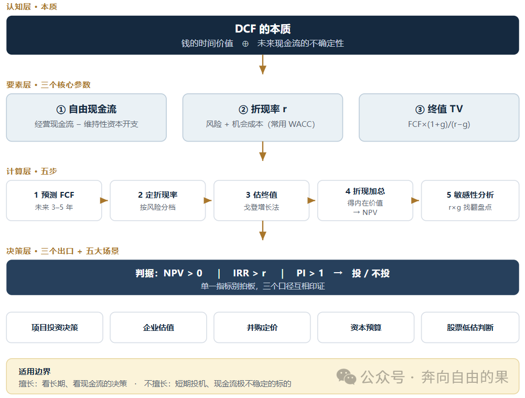Viewport: 525px width, 398px height.
Task: Click the 'r×g 找翻盘点' subtitle
Action: (470, 207)
